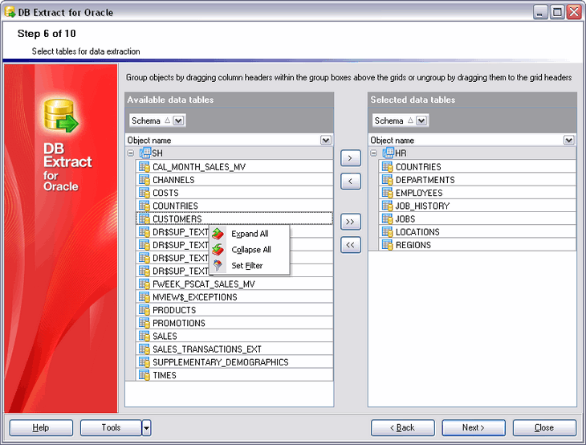Screen dimensions: 586x445
Task: Click the Collapse All menu icon
Action: point(218,250)
